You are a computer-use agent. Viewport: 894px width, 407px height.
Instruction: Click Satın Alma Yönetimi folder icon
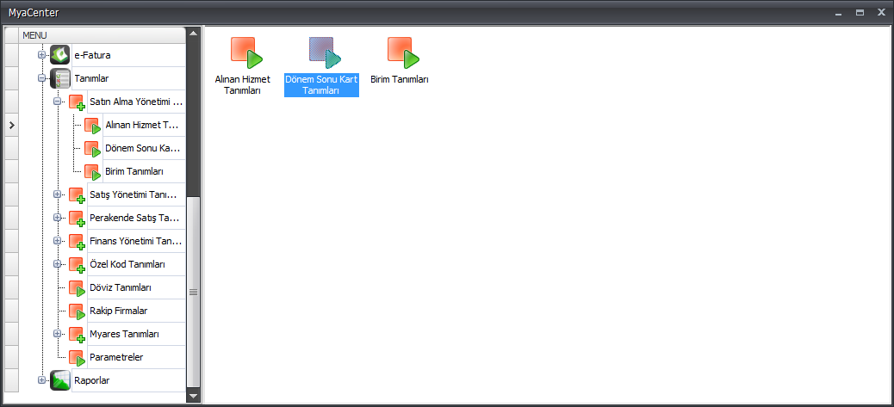coord(77,102)
